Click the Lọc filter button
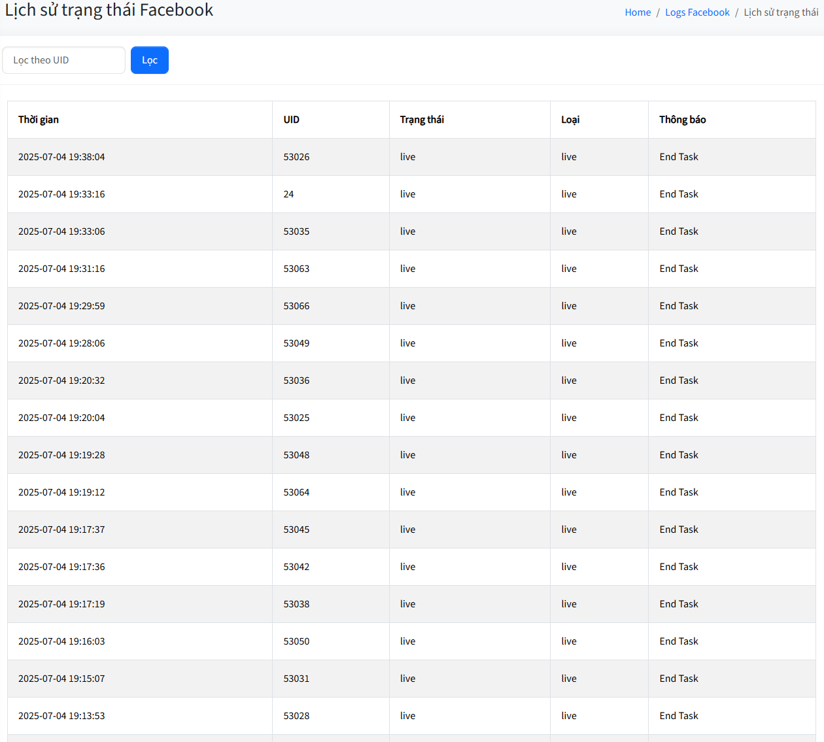 coord(150,60)
